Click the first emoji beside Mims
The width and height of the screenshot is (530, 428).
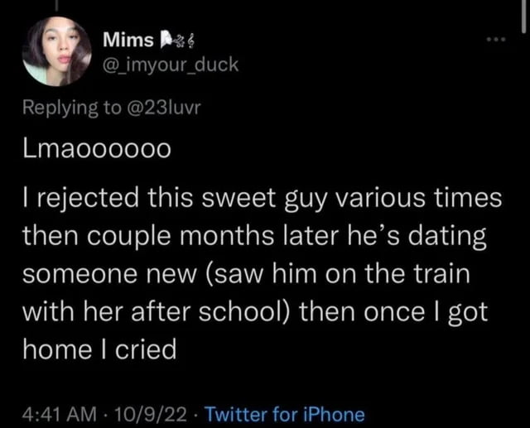pyautogui.click(x=166, y=41)
